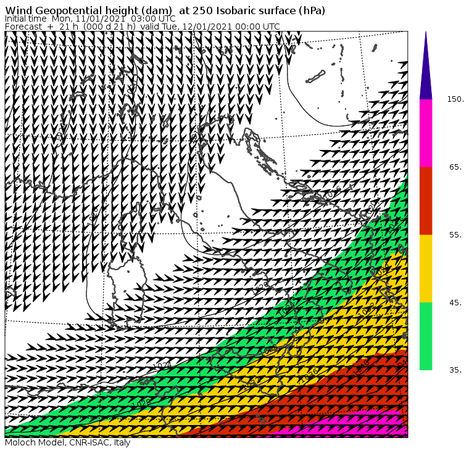Click the magenta 65–150 legend color band
Viewport: 469px width, 451px height.
click(x=426, y=133)
